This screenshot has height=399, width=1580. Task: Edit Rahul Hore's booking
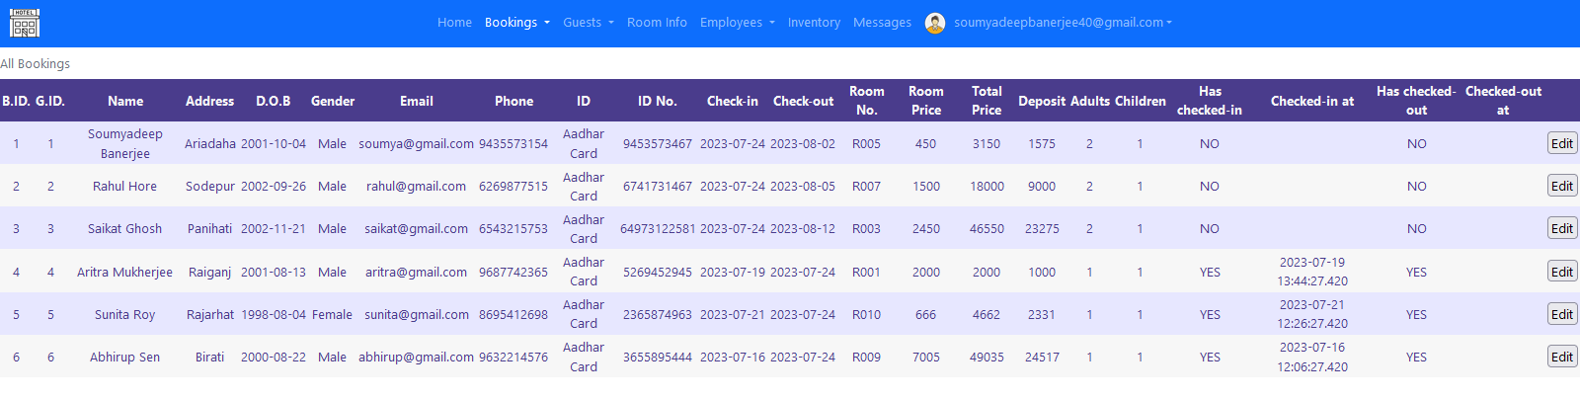pos(1561,186)
